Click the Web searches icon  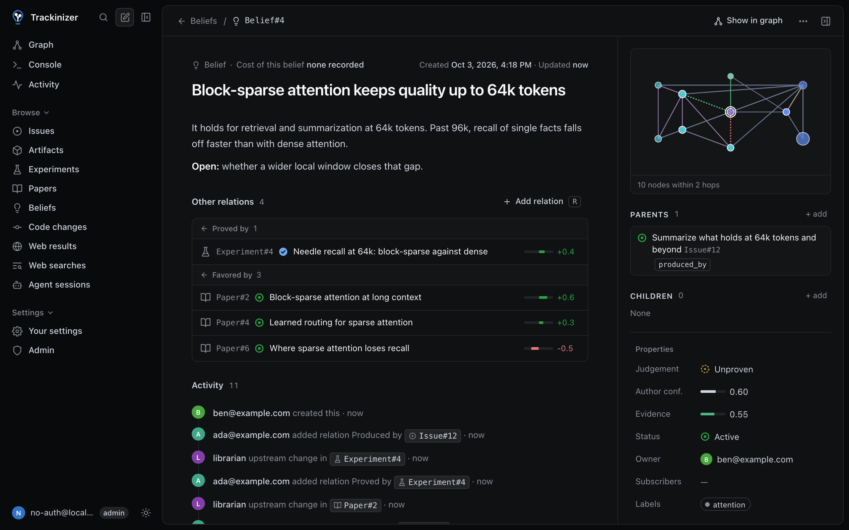pyautogui.click(x=17, y=266)
